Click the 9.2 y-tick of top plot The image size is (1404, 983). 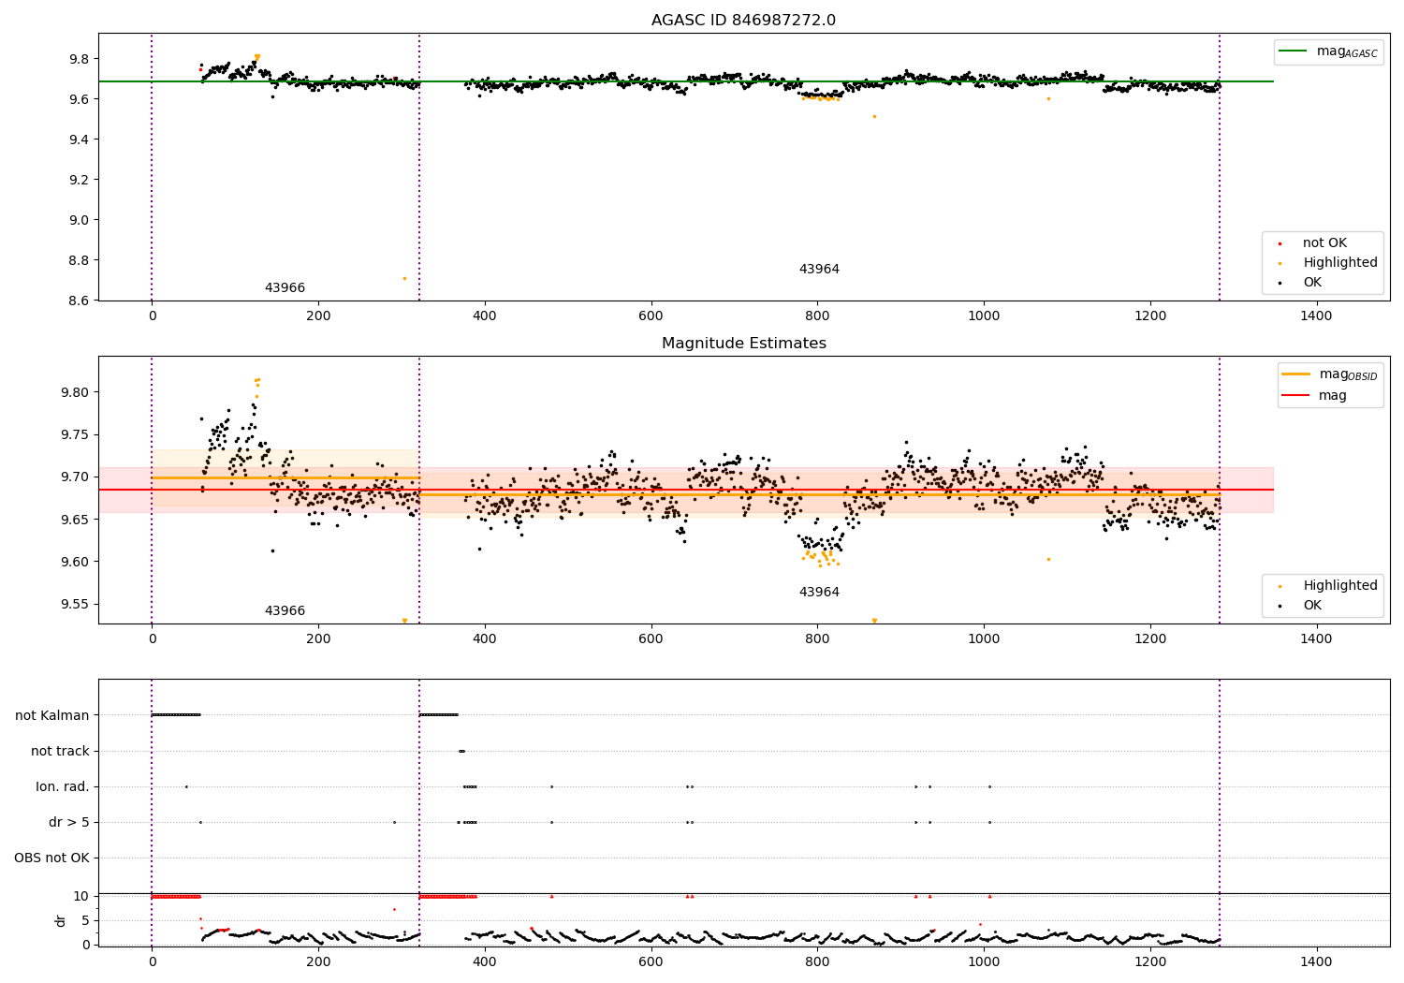(79, 180)
